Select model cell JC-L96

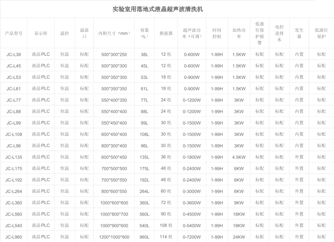(14, 146)
